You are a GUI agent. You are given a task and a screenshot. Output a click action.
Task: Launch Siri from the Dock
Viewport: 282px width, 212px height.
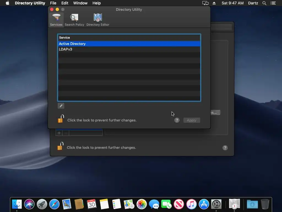point(29,204)
